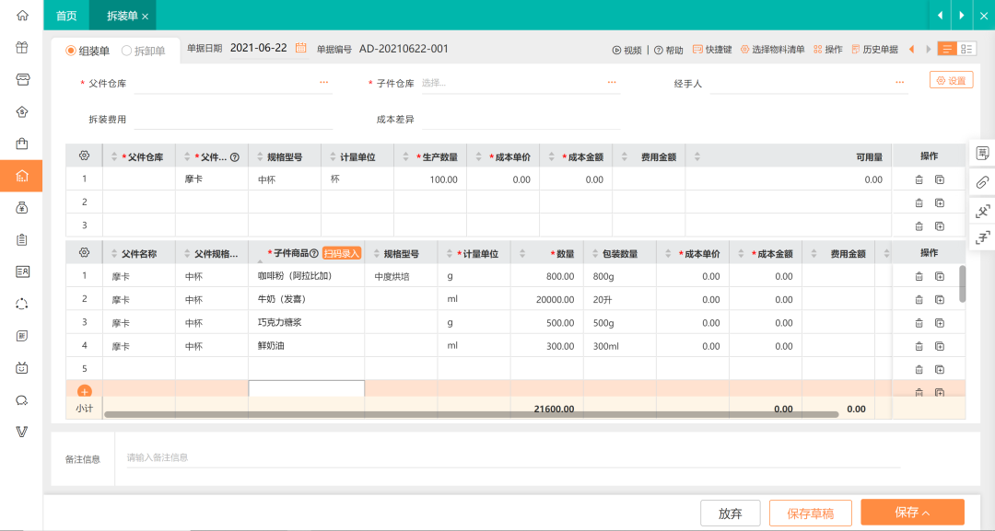Screen dimensions: 995x531
Task: Open the 经手人 selector ellipsis
Action: pos(900,83)
